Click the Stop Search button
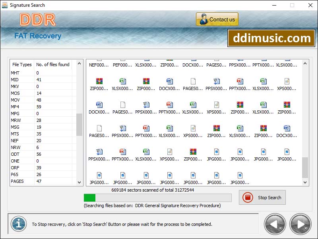 262,198
